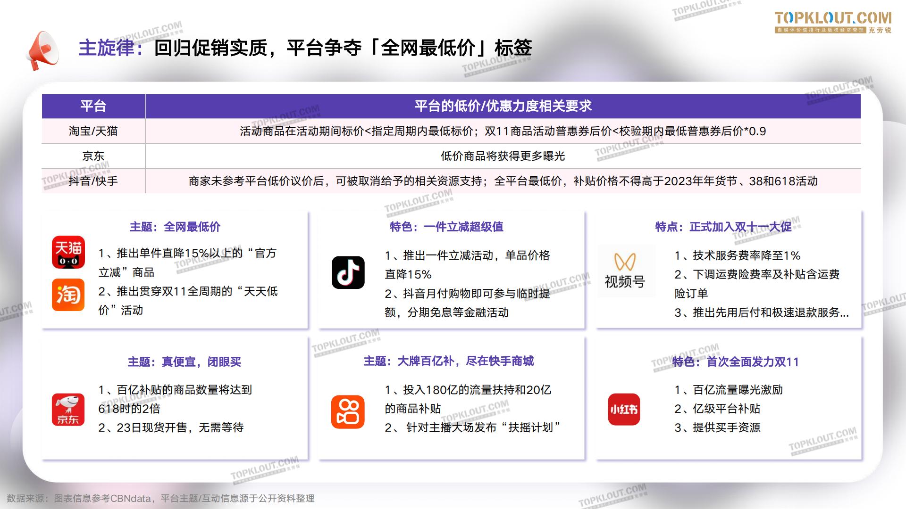Image resolution: width=906 pixels, height=509 pixels.
Task: Click text 推出一件立减活动，单品价格直降15%
Action: tap(467, 265)
